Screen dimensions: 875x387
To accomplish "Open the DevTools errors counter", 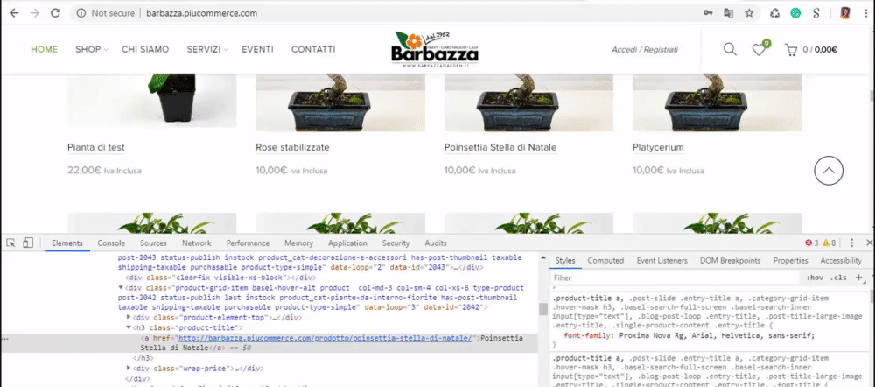I will pos(811,243).
